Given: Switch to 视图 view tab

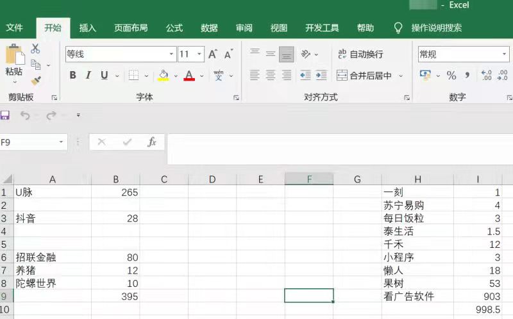Looking at the screenshot, I should click(x=279, y=28).
